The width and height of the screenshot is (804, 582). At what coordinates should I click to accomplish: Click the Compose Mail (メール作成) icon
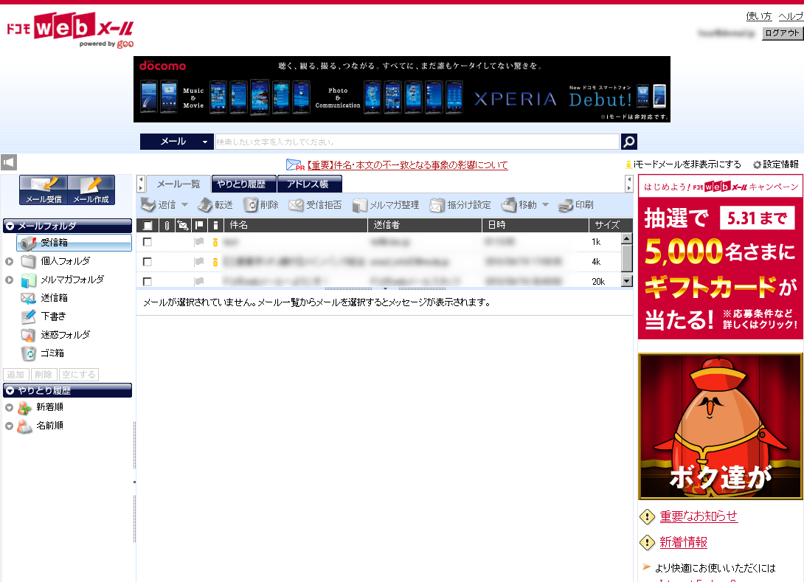point(91,190)
